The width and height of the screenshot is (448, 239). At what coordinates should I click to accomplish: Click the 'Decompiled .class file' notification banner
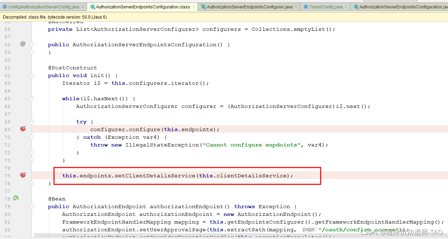coord(224,17)
